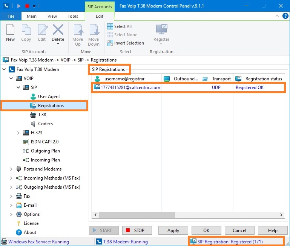Click the OK button
This screenshot has width=290, height=246.
pyautogui.click(x=206, y=231)
